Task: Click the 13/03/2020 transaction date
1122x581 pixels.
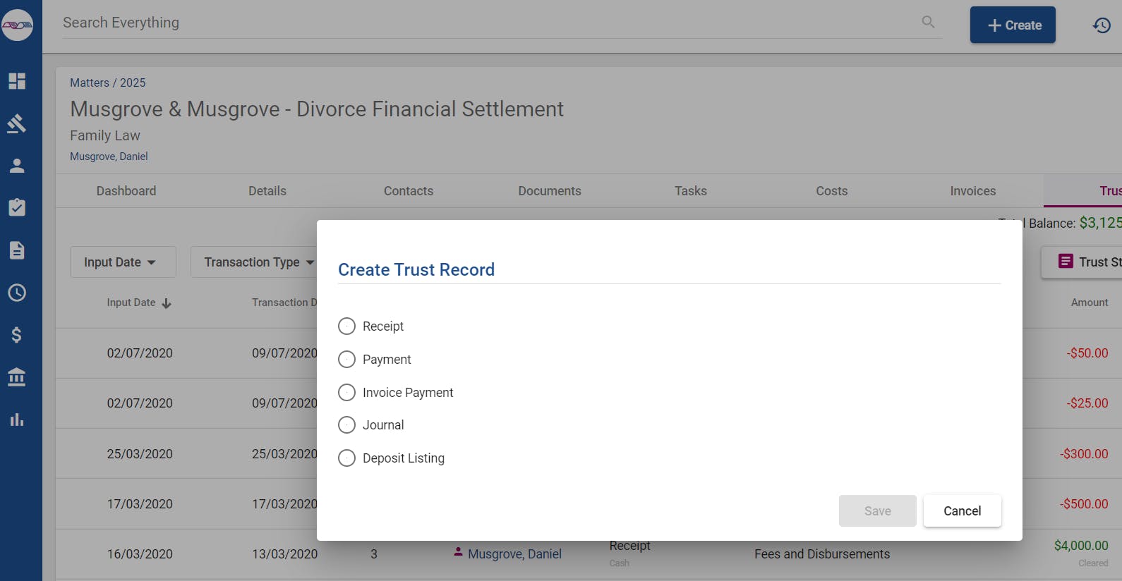Action: click(285, 554)
